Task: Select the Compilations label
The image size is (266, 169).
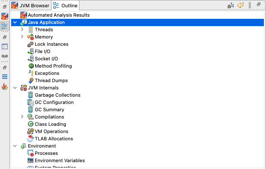Action: pyautogui.click(x=49, y=117)
